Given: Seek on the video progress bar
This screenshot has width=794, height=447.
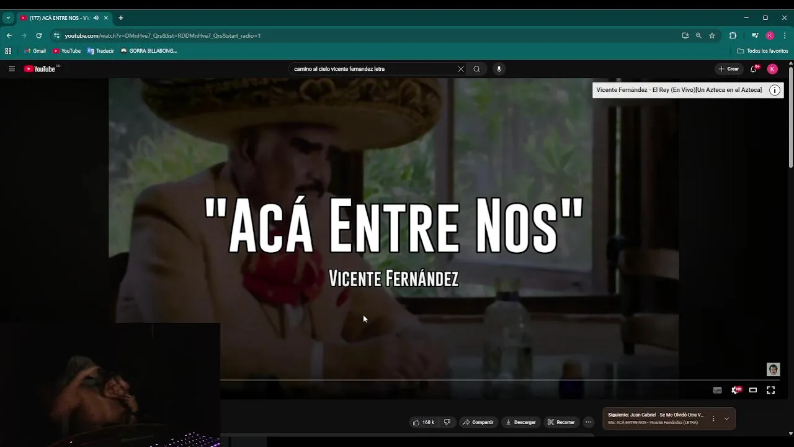Looking at the screenshot, I should tap(499, 379).
